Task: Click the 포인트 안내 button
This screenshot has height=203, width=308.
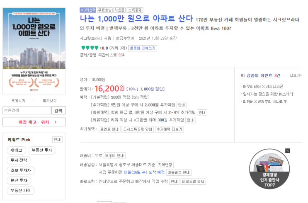Action: (x=109, y=129)
